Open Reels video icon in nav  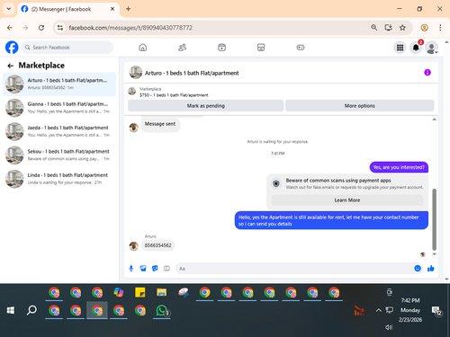click(221, 48)
